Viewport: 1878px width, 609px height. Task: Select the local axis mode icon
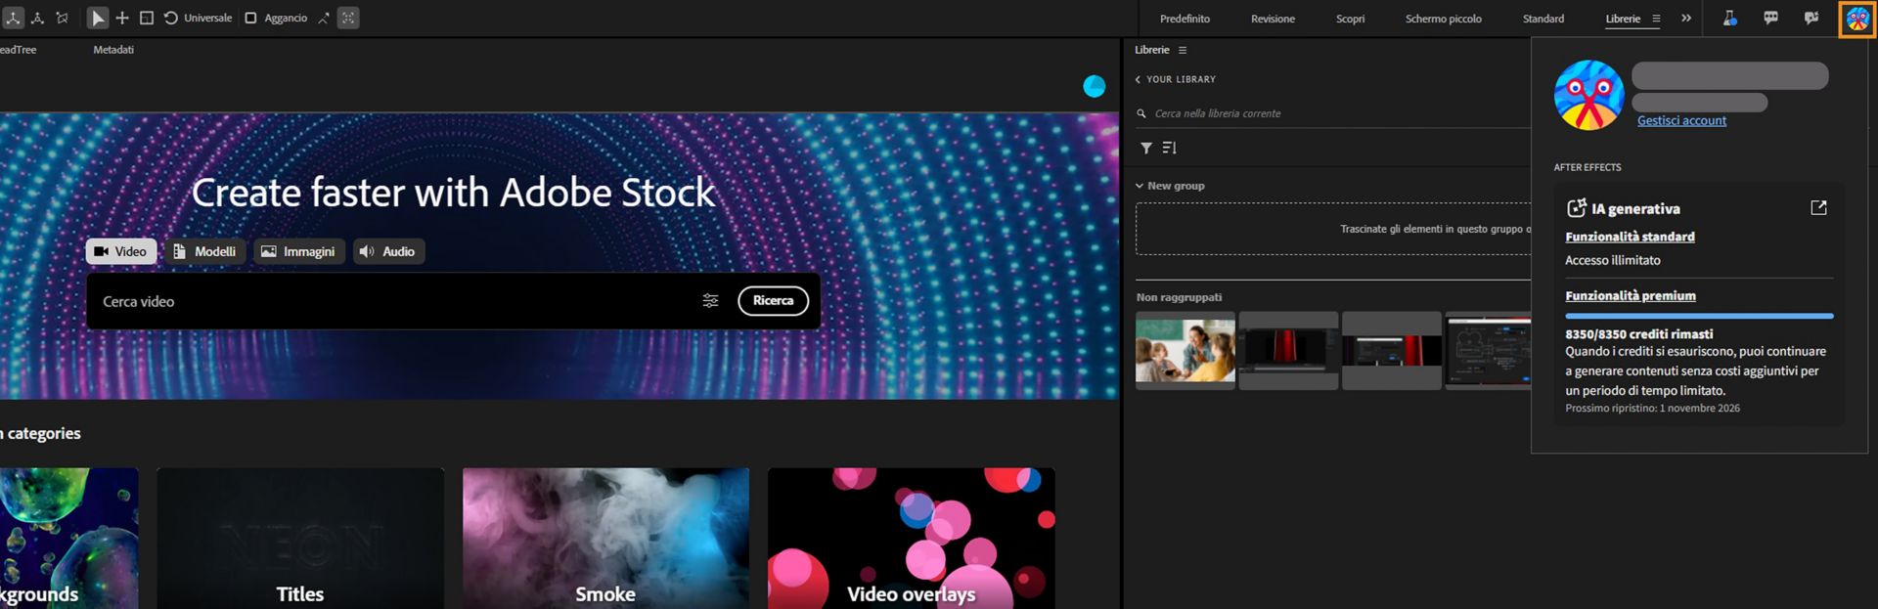coord(13,18)
